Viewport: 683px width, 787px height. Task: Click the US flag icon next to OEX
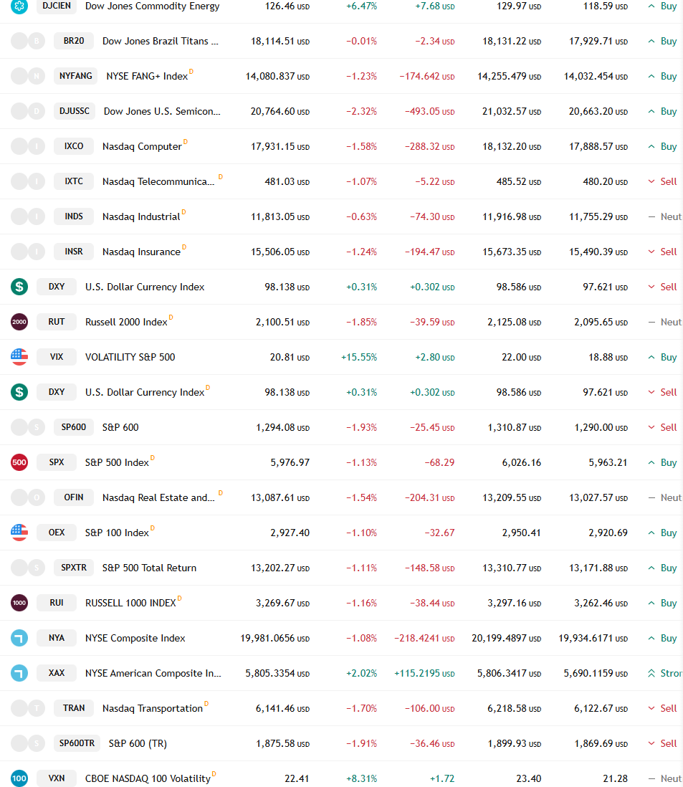[19, 533]
